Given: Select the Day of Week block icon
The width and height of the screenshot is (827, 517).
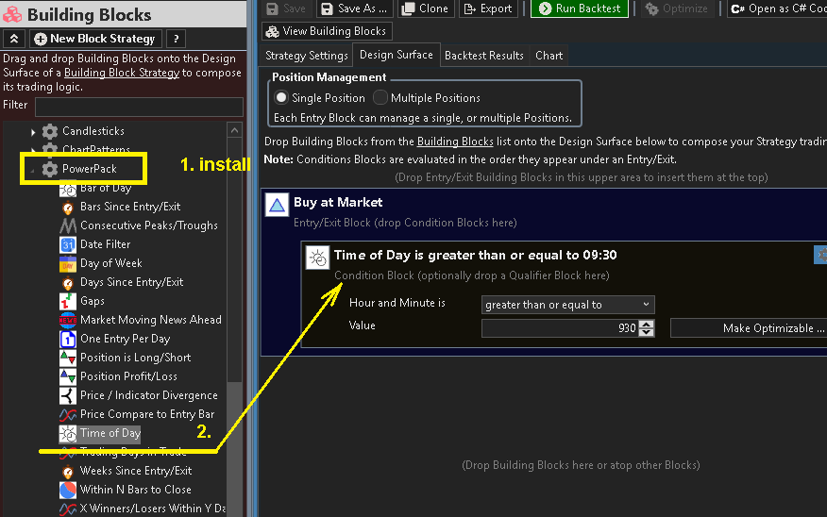Looking at the screenshot, I should (x=68, y=263).
